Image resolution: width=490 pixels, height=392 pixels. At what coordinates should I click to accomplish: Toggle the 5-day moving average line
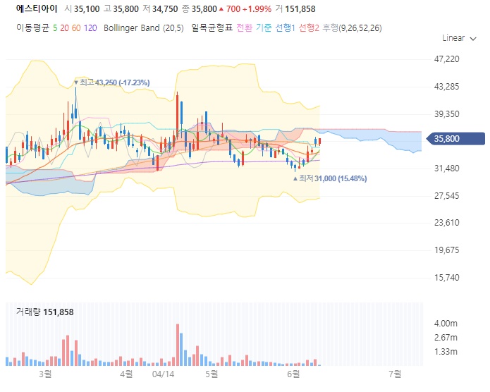click(55, 28)
